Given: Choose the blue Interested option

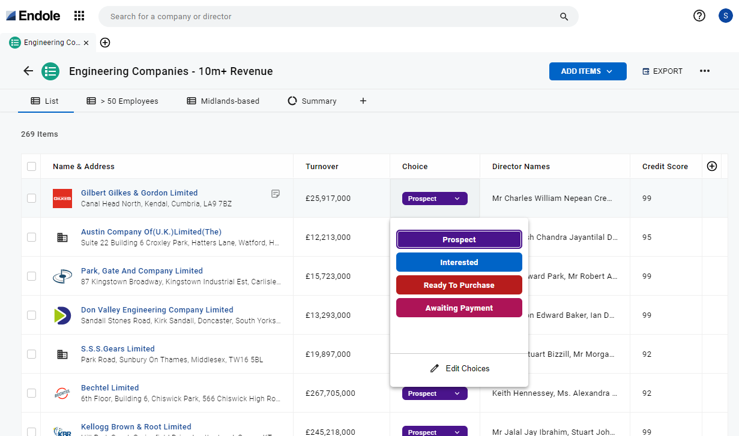Looking at the screenshot, I should [x=459, y=262].
